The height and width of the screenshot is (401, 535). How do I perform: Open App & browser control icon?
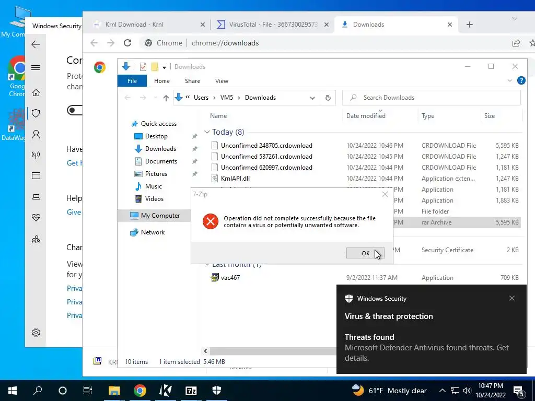[36, 176]
